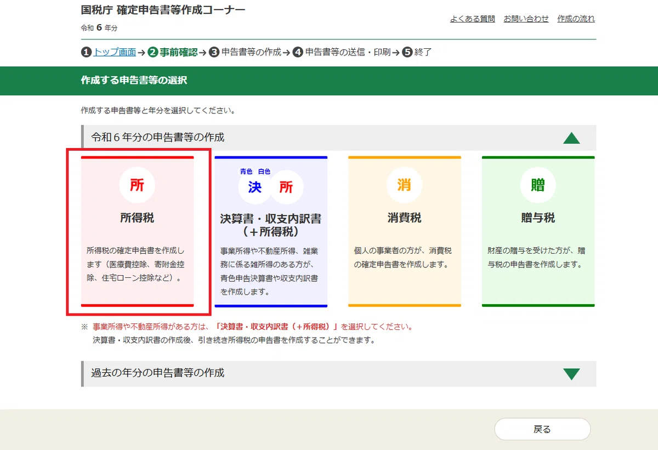
Task: Click step 5 終了 in breadcrumb
Action: point(417,52)
